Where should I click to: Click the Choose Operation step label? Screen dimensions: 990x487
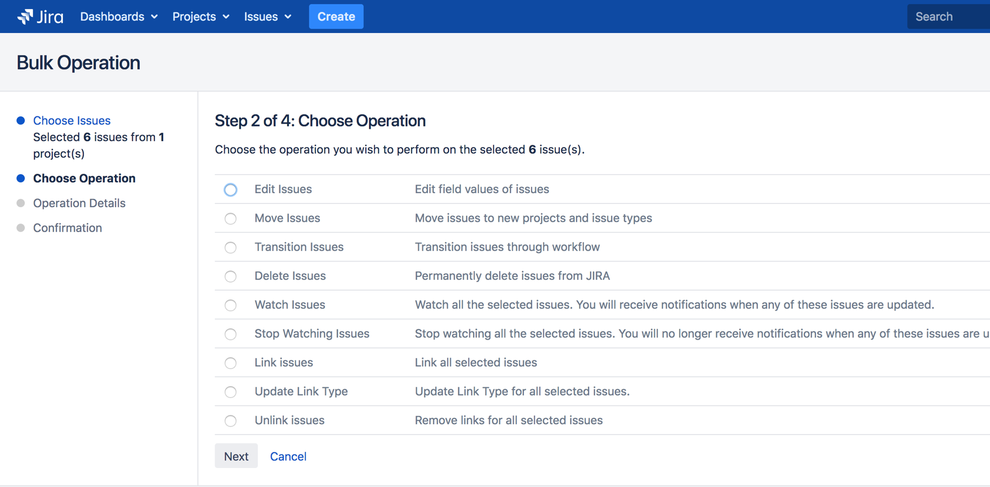click(x=84, y=179)
